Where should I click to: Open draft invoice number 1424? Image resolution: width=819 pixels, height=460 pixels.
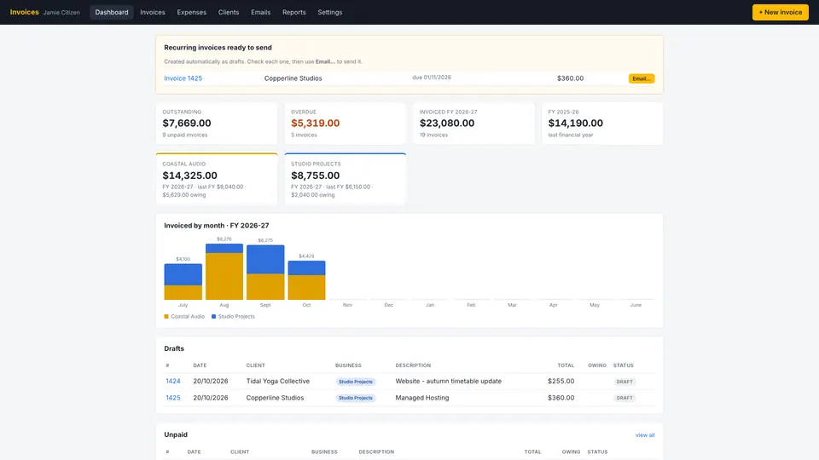[173, 382]
